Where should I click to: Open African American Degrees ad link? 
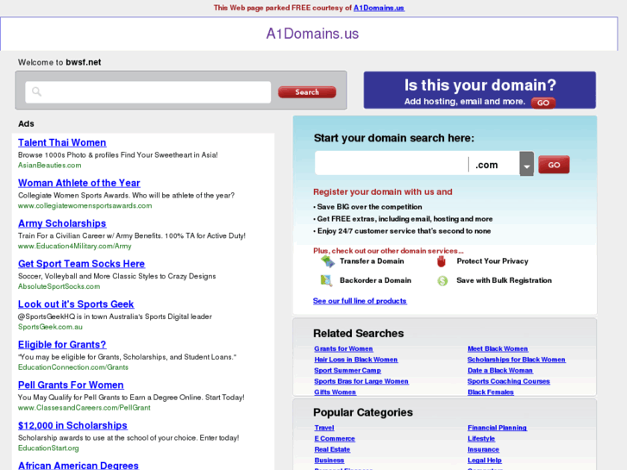click(x=78, y=465)
